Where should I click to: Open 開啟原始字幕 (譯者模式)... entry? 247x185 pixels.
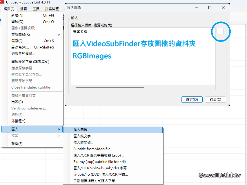pos(32,62)
